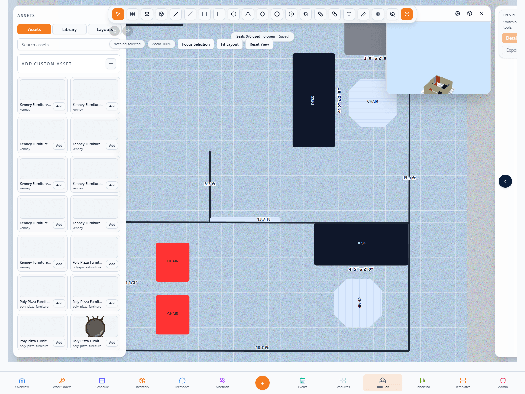The image size is (525, 394).
Task: Activate the Text tool
Action: tap(349, 14)
